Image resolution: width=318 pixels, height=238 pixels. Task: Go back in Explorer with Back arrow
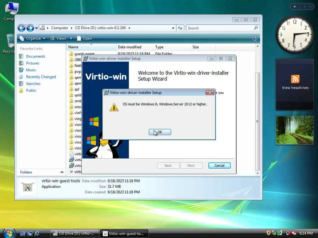[21, 28]
